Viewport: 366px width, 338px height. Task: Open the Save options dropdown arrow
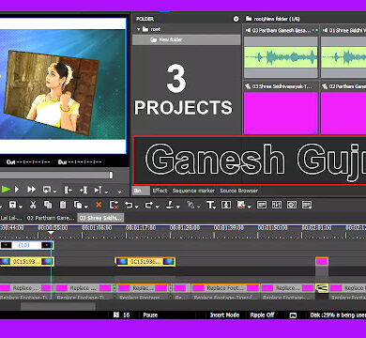(x=21, y=207)
